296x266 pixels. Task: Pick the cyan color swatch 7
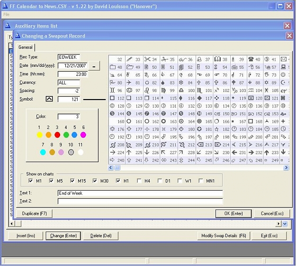(43, 152)
